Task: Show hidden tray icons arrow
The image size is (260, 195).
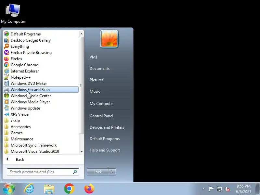Action: (204, 189)
